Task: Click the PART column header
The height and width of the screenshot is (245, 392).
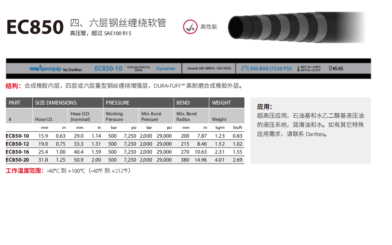Action: (x=15, y=103)
